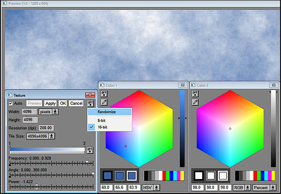
Task: Open the Texture panel OPT options button
Action: tap(90, 103)
